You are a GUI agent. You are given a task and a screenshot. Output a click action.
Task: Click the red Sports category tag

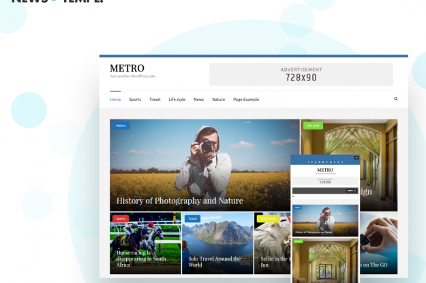(121, 219)
